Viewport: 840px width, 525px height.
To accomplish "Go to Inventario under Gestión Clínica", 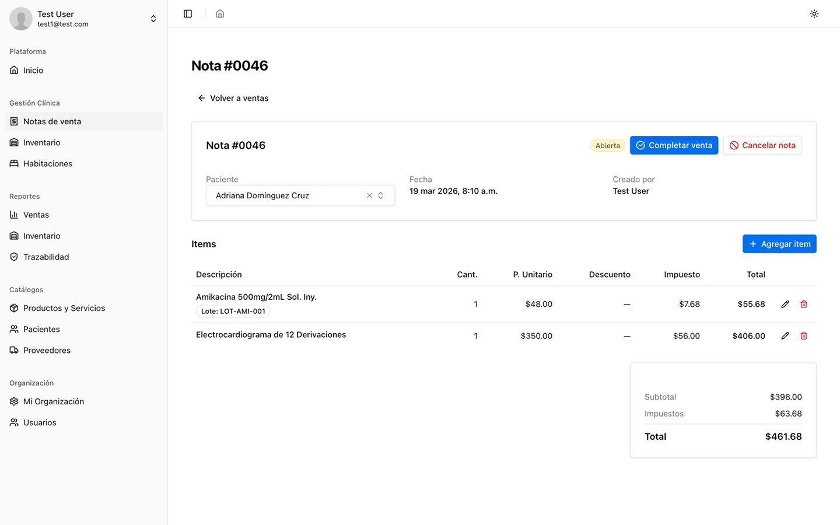I will point(41,142).
